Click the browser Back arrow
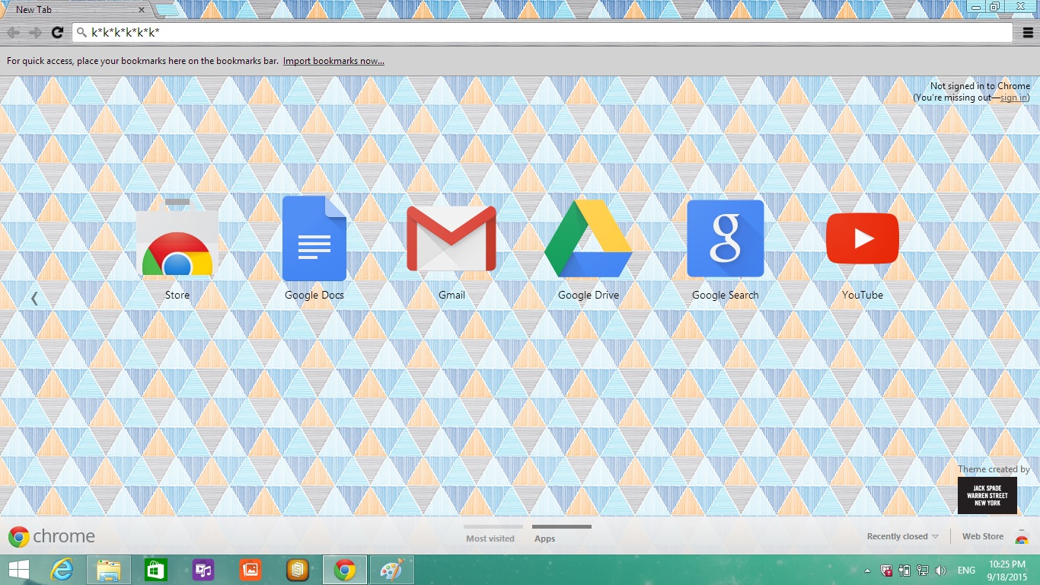1040x585 pixels. 13,33
